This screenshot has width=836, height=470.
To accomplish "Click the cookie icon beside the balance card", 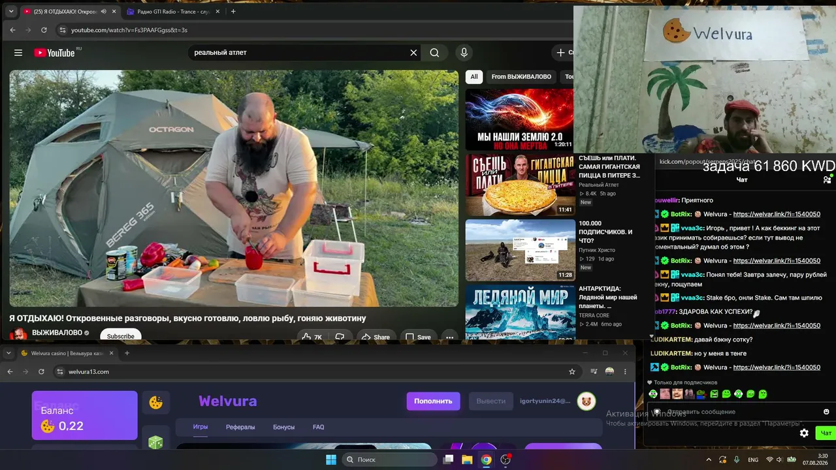I will (x=156, y=403).
